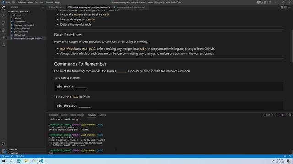Open the Selection menu

[x=22, y=2]
